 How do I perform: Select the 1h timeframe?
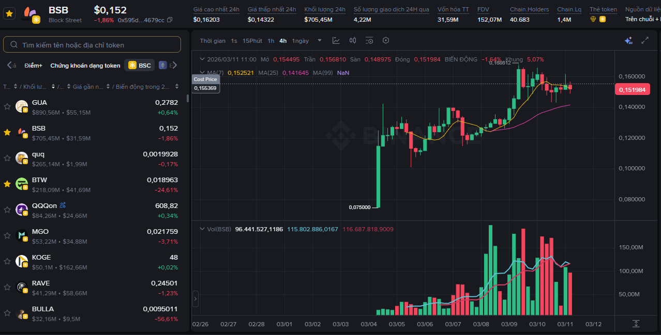(x=271, y=41)
